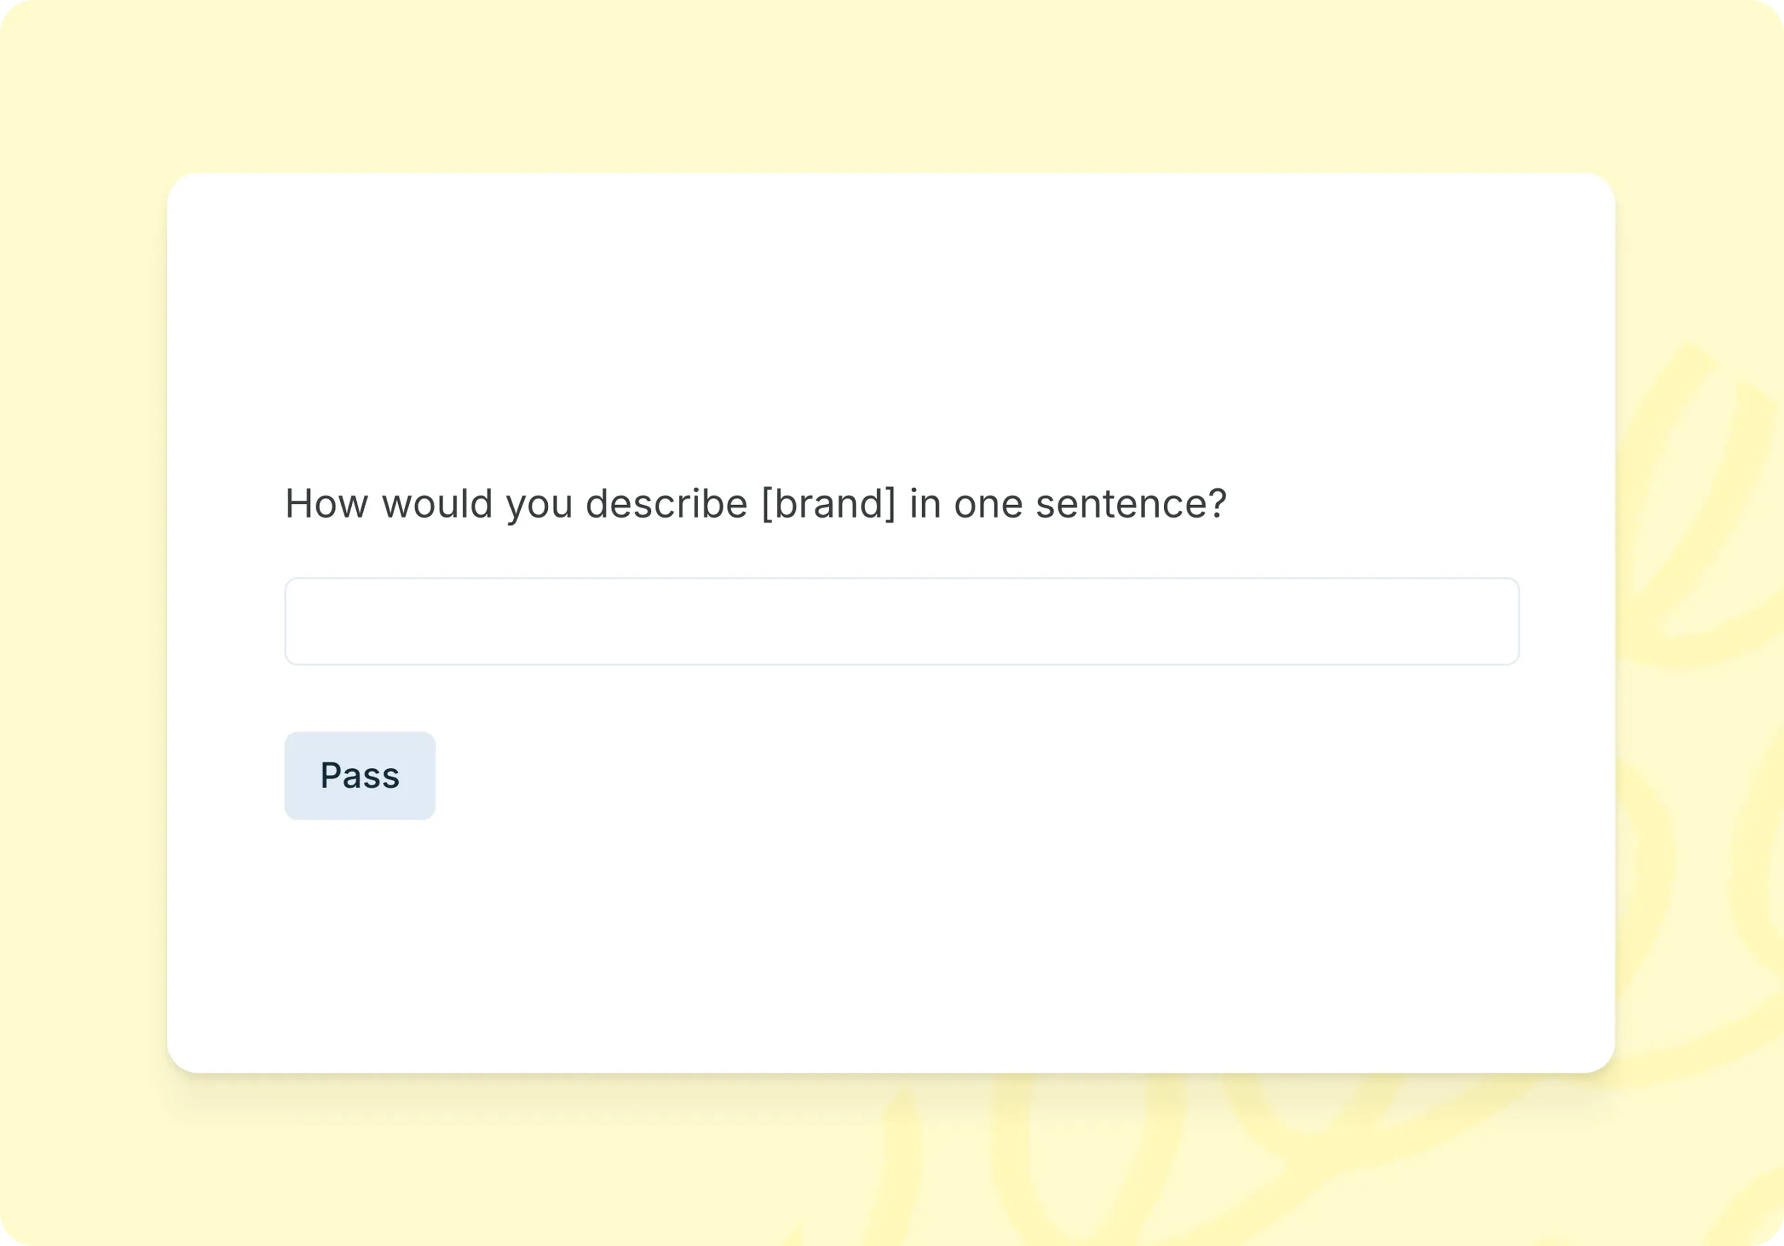Select the text box under the question

click(901, 622)
